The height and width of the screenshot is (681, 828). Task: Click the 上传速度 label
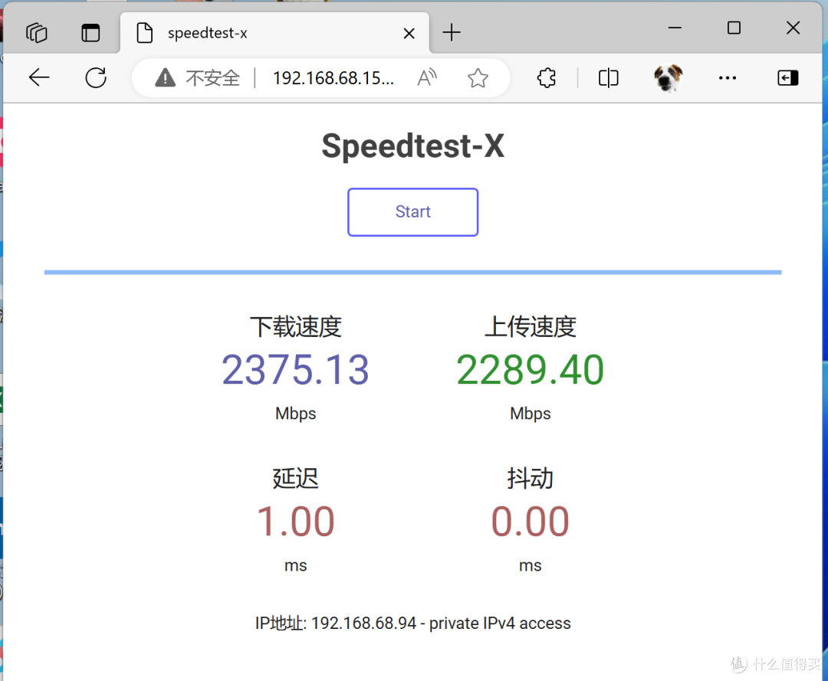[531, 326]
